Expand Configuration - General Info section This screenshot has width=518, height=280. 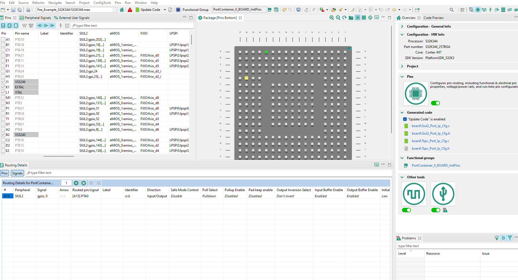click(x=402, y=26)
